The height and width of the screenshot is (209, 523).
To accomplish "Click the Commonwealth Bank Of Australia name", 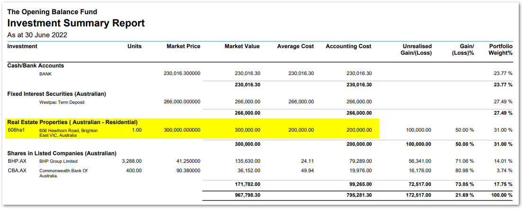I will coord(63,174).
